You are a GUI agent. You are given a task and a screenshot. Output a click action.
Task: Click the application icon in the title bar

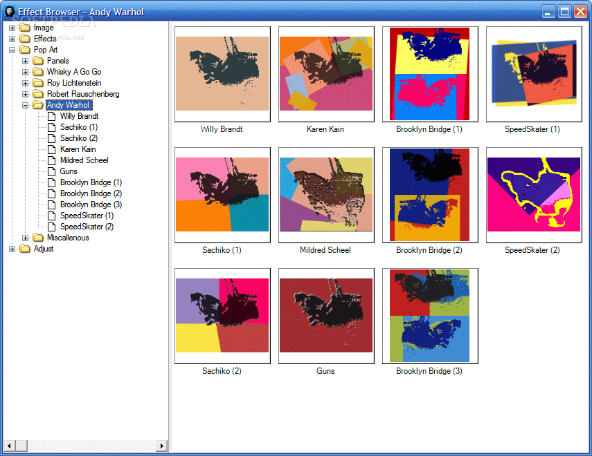point(10,11)
